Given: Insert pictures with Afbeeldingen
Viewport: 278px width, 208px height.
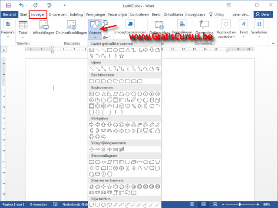Looking at the screenshot, I should (43, 27).
